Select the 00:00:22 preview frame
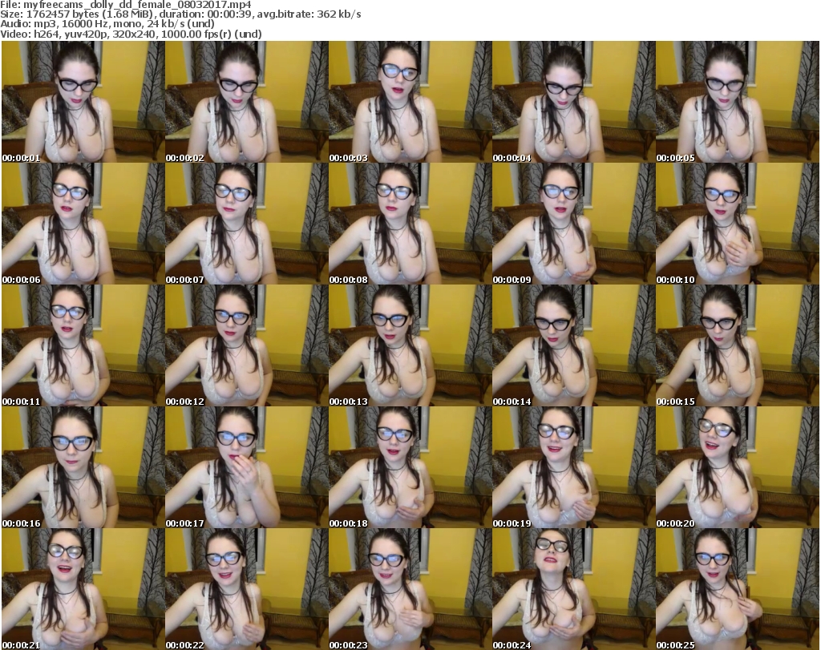Image resolution: width=821 pixels, height=650 pixels. (247, 589)
